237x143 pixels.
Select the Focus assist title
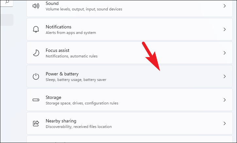57,50
